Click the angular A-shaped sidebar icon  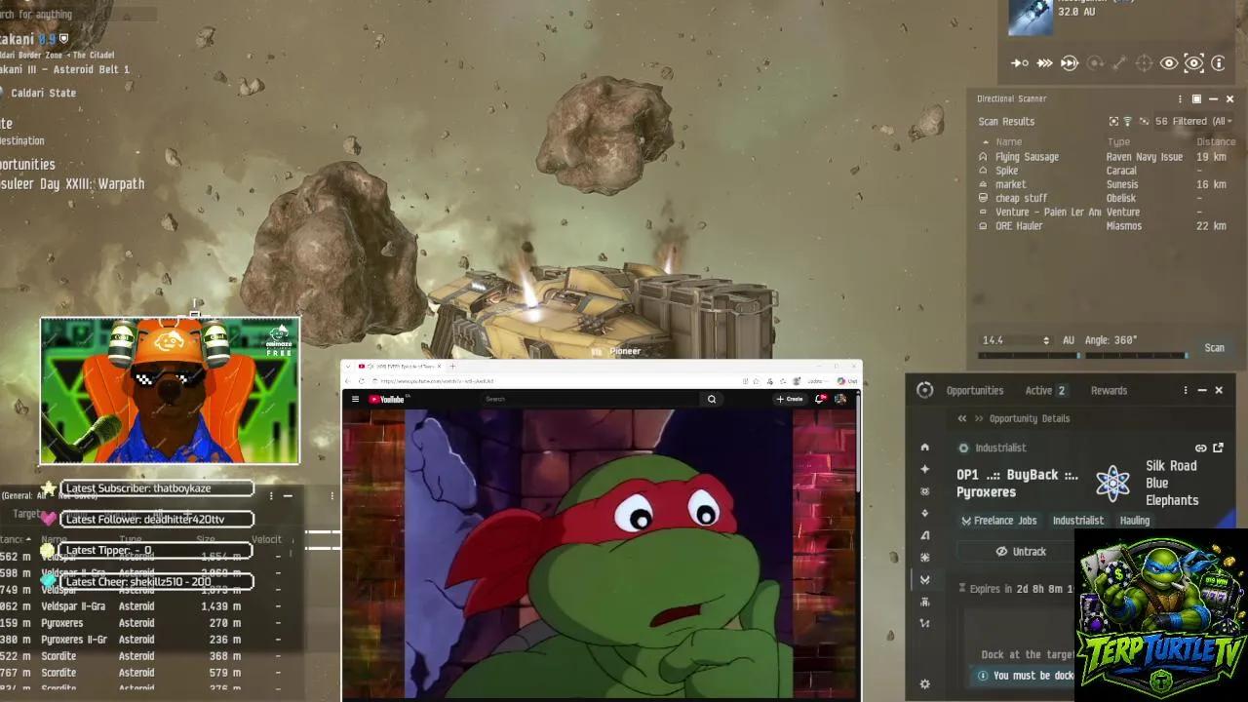point(925,535)
